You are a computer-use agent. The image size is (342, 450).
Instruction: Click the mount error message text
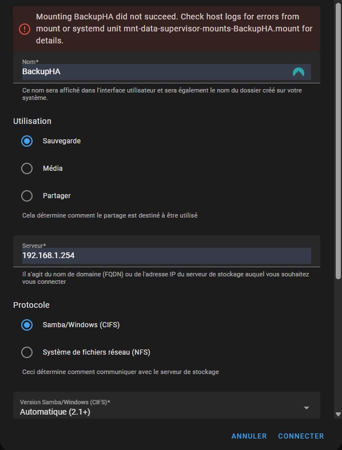(174, 29)
